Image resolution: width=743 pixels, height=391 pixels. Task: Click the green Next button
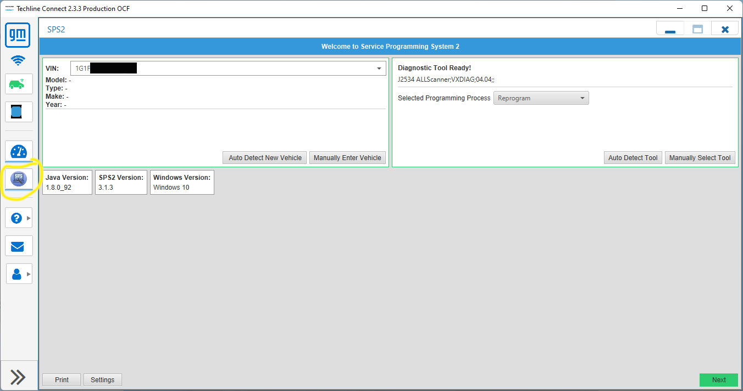[x=718, y=380]
